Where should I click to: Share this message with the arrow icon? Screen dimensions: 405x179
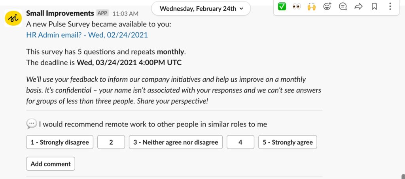tap(358, 7)
